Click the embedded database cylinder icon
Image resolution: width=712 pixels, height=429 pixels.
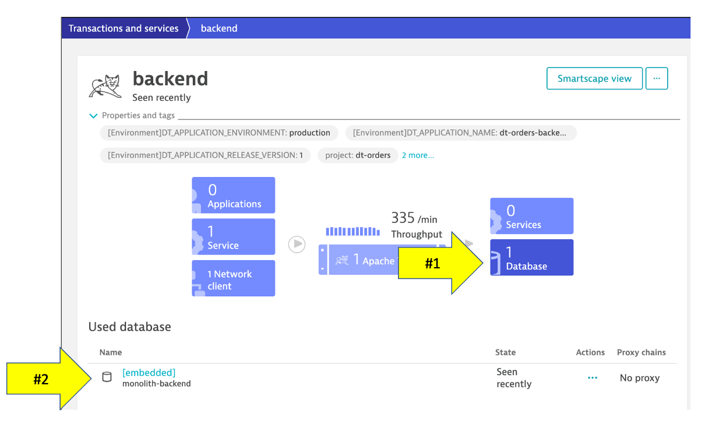107,377
